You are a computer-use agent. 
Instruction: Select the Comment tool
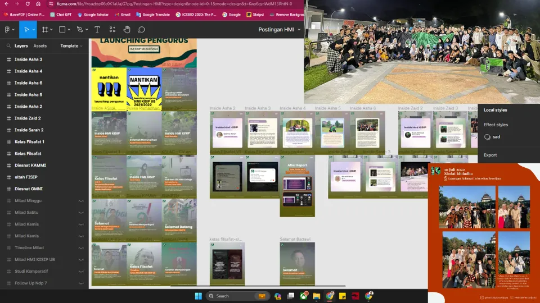coord(142,29)
